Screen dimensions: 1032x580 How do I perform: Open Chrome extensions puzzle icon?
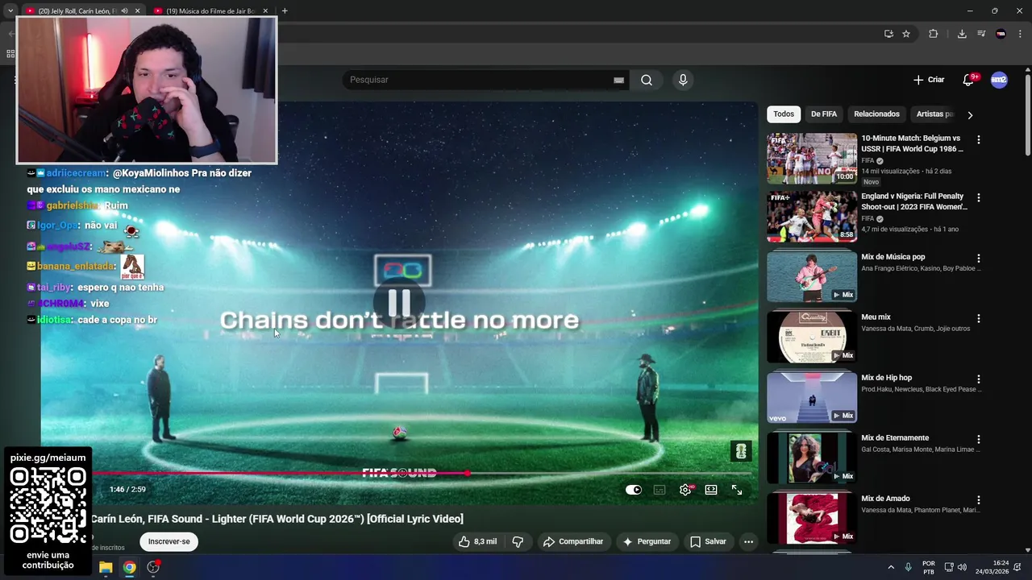pos(933,34)
